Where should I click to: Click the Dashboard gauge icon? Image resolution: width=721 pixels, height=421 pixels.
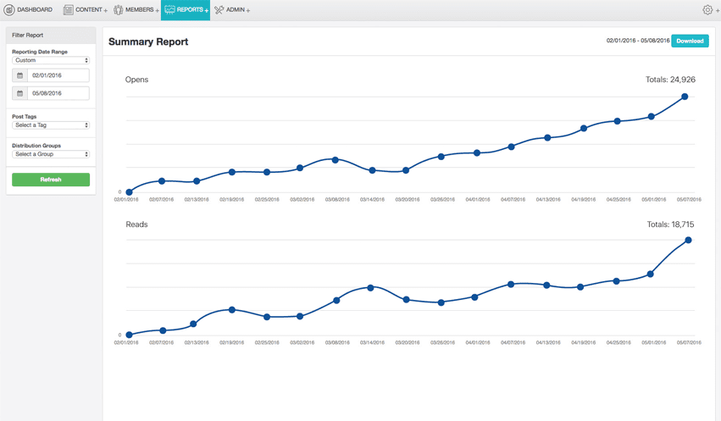[x=9, y=10]
